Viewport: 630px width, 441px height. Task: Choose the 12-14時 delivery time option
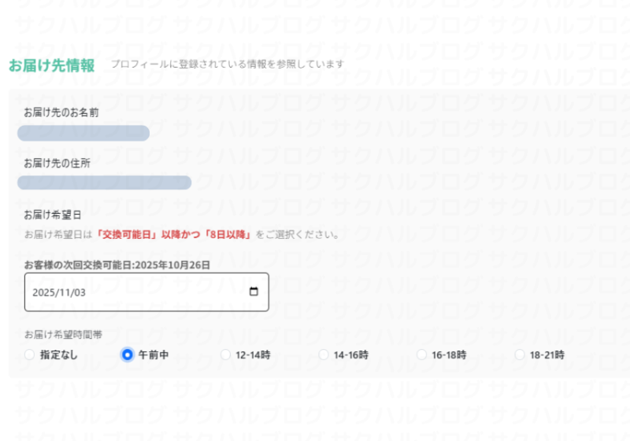tap(226, 355)
